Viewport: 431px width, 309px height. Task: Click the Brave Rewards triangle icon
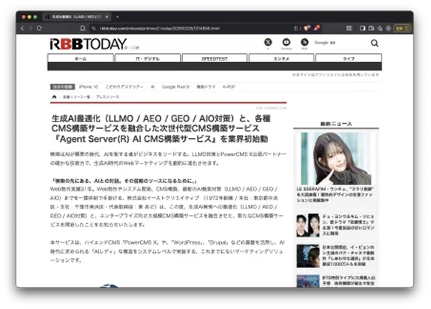[x=316, y=28]
